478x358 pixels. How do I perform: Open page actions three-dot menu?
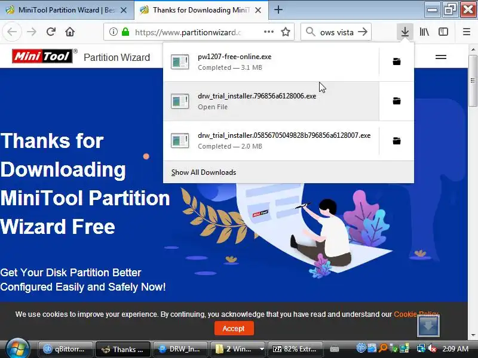(x=268, y=32)
